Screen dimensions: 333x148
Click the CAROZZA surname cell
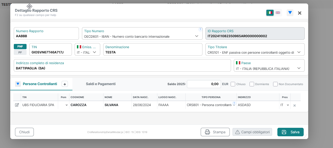tap(86, 105)
